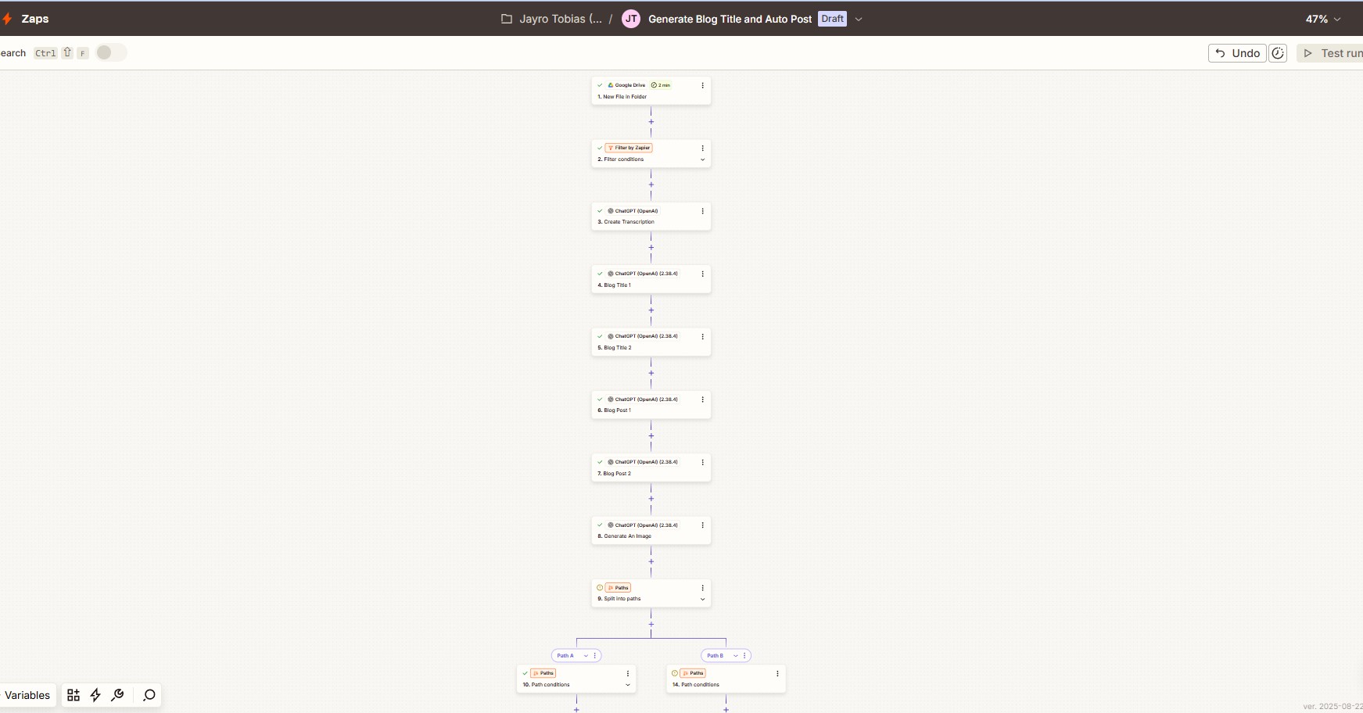The height and width of the screenshot is (713, 1363).
Task: Click the add-apps grid icon in bottom toolbar
Action: pyautogui.click(x=74, y=695)
